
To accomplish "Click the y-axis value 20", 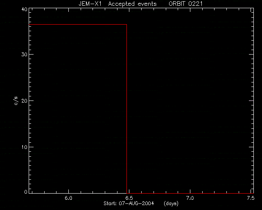I will click(x=25, y=100).
